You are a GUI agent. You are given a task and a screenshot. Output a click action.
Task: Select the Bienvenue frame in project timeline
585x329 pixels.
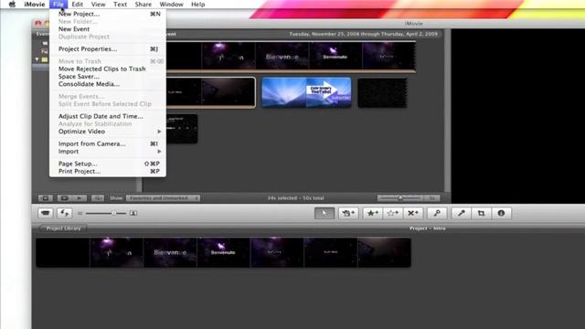[x=170, y=252]
